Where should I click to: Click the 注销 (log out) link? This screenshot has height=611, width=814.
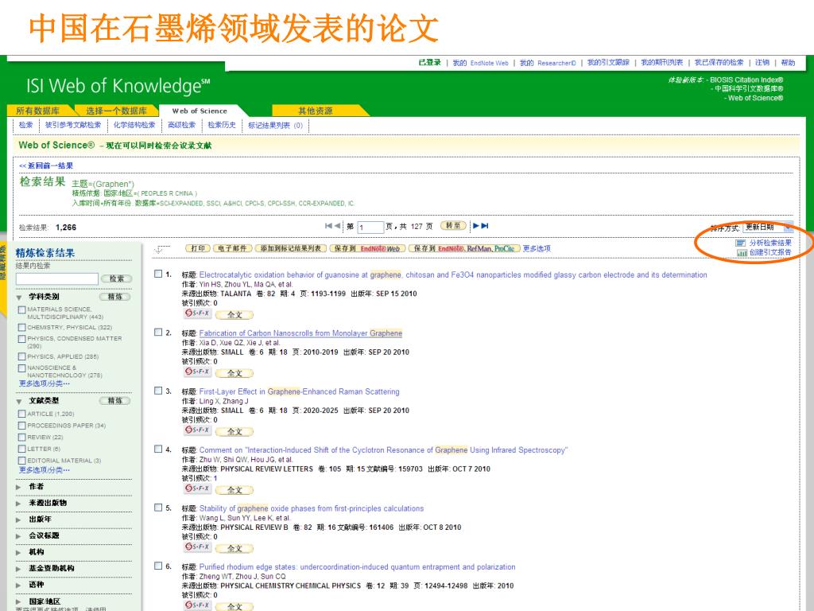pos(762,63)
